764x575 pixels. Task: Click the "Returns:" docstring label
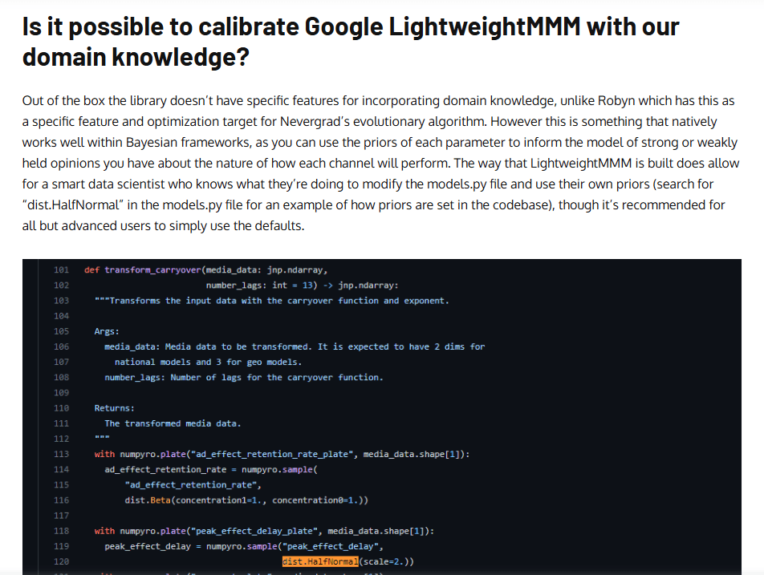tap(115, 408)
